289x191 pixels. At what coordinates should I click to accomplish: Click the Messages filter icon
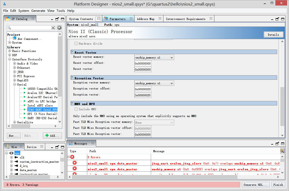click(x=282, y=151)
